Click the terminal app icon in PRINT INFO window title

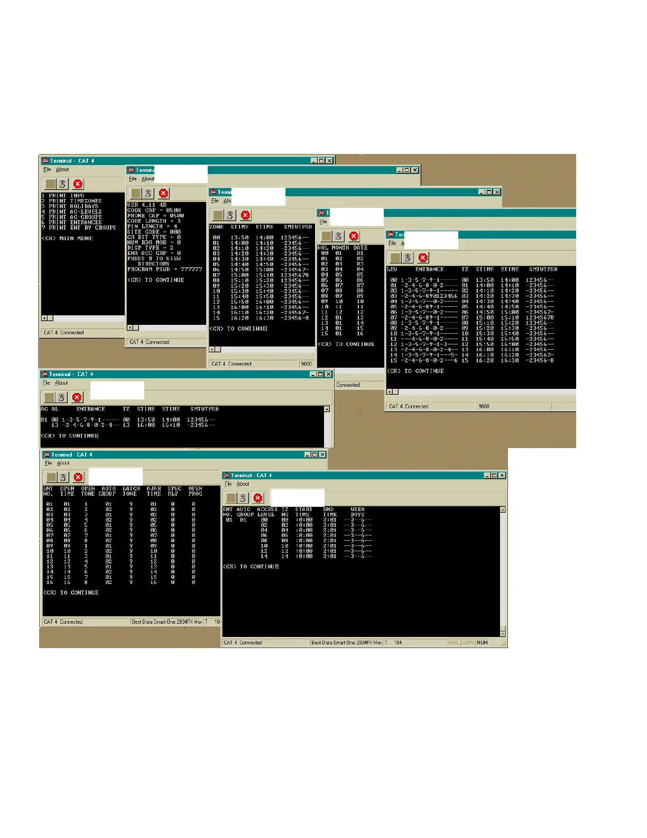point(45,161)
